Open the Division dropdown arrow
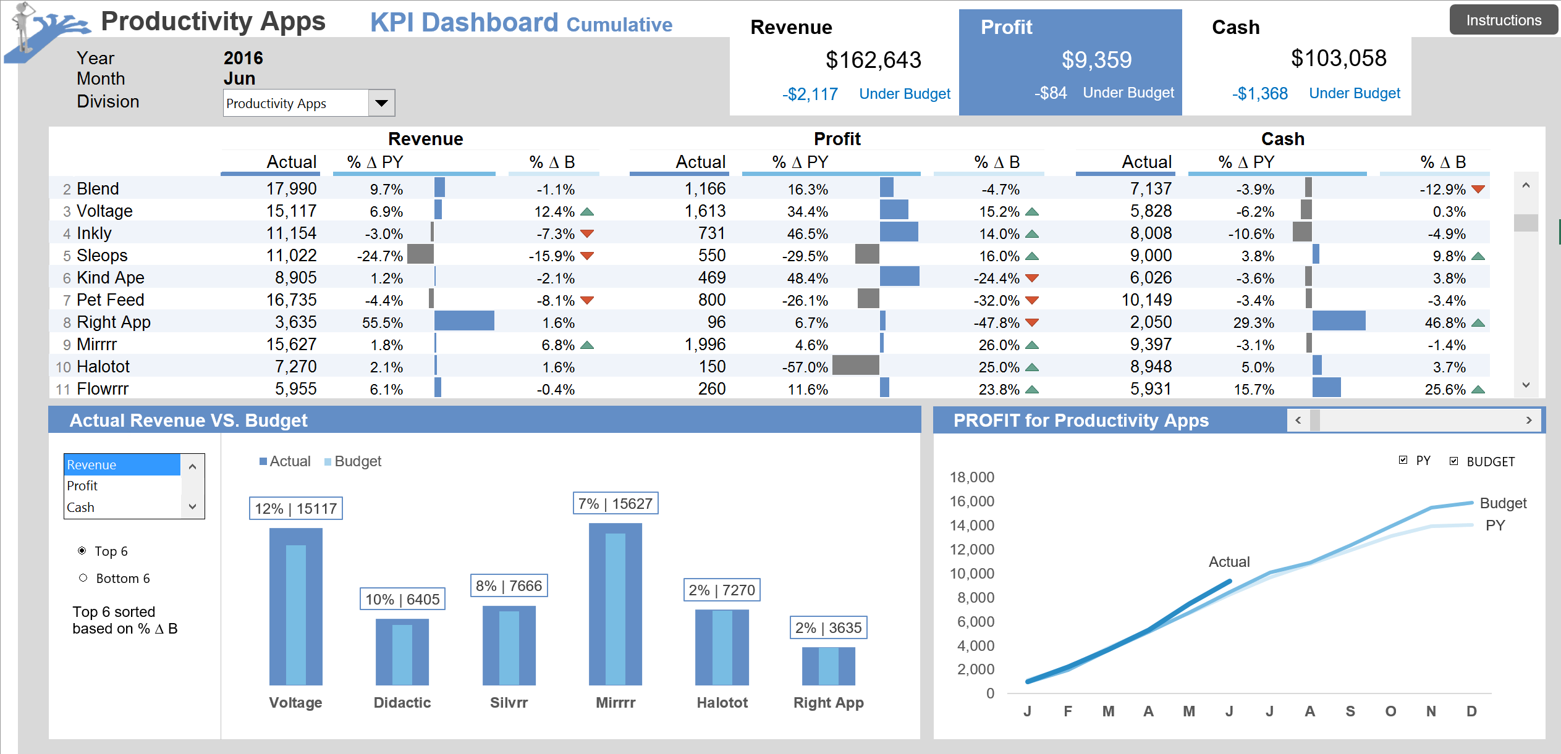Screen dimensions: 1561x754 381,103
